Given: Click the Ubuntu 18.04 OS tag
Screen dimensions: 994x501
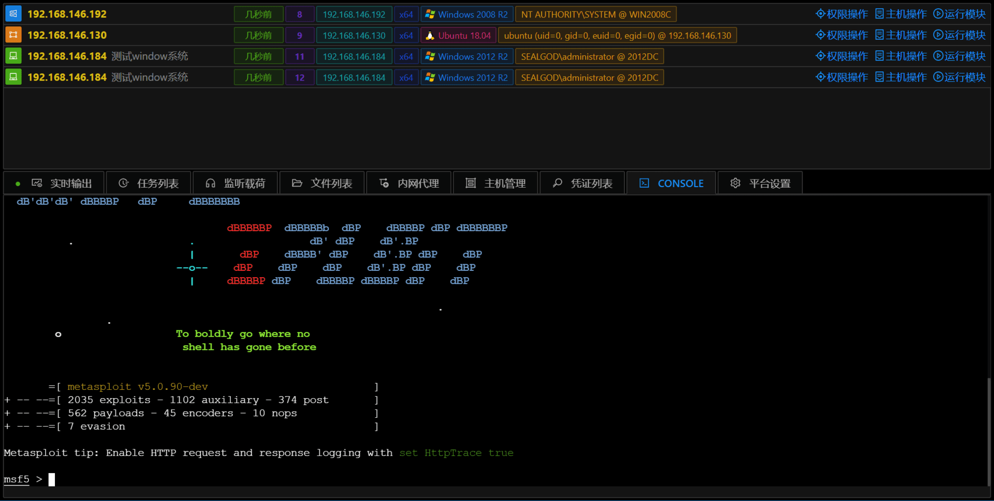Looking at the screenshot, I should click(x=459, y=36).
